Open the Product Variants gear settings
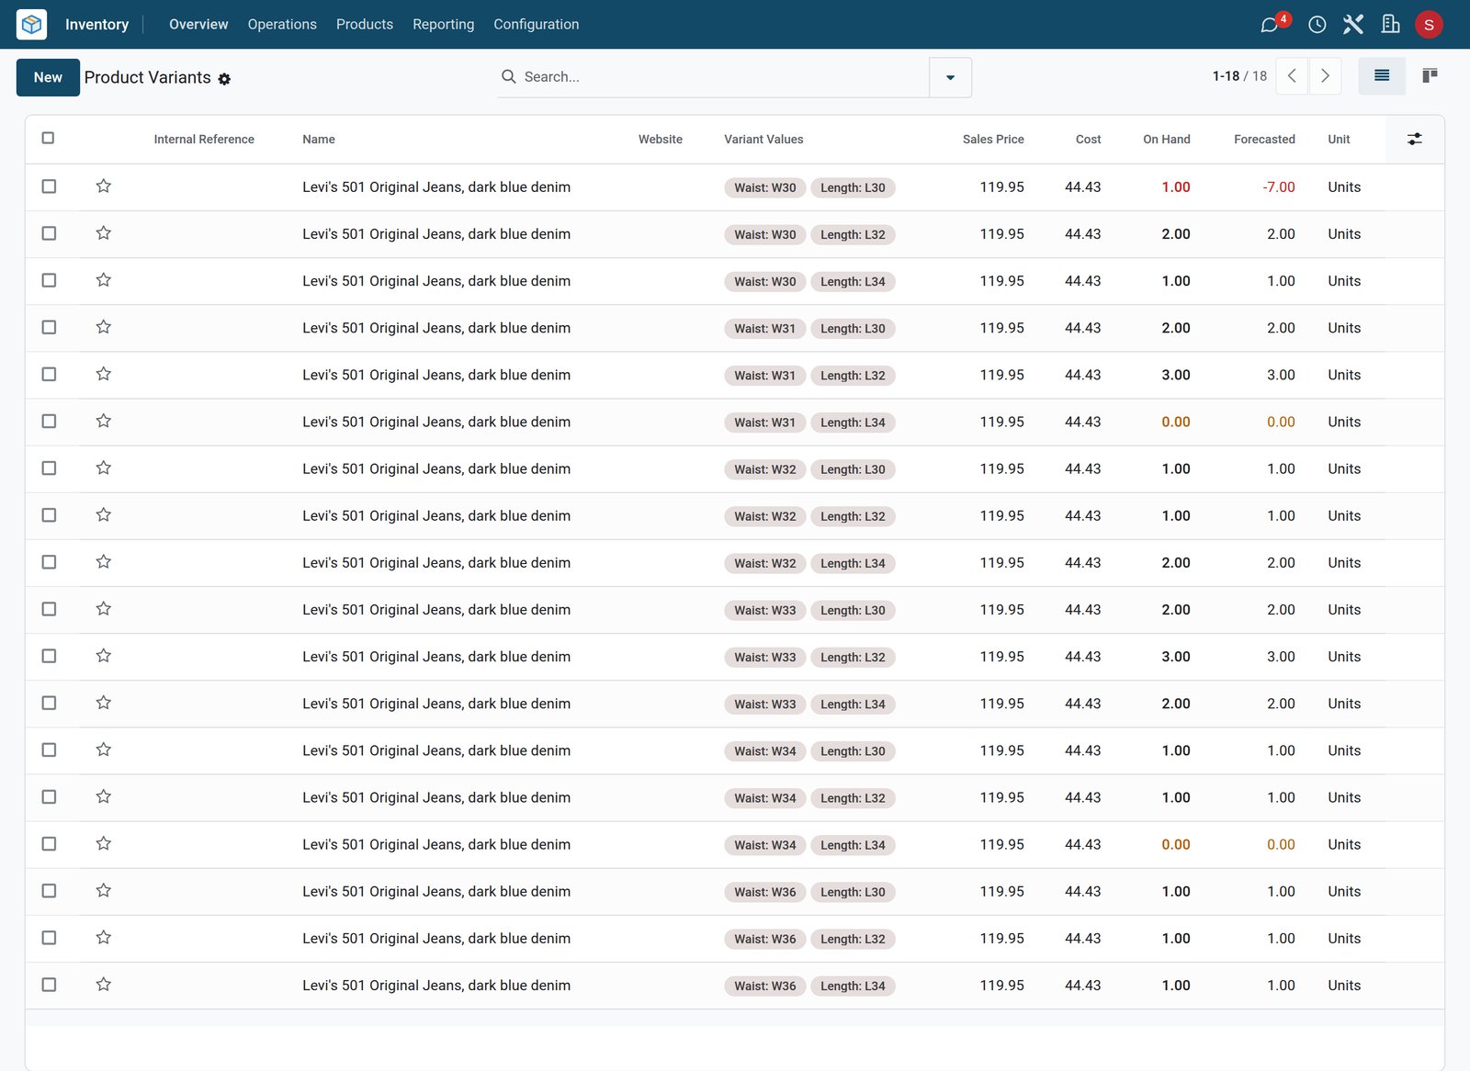The width and height of the screenshot is (1470, 1071). pyautogui.click(x=224, y=79)
